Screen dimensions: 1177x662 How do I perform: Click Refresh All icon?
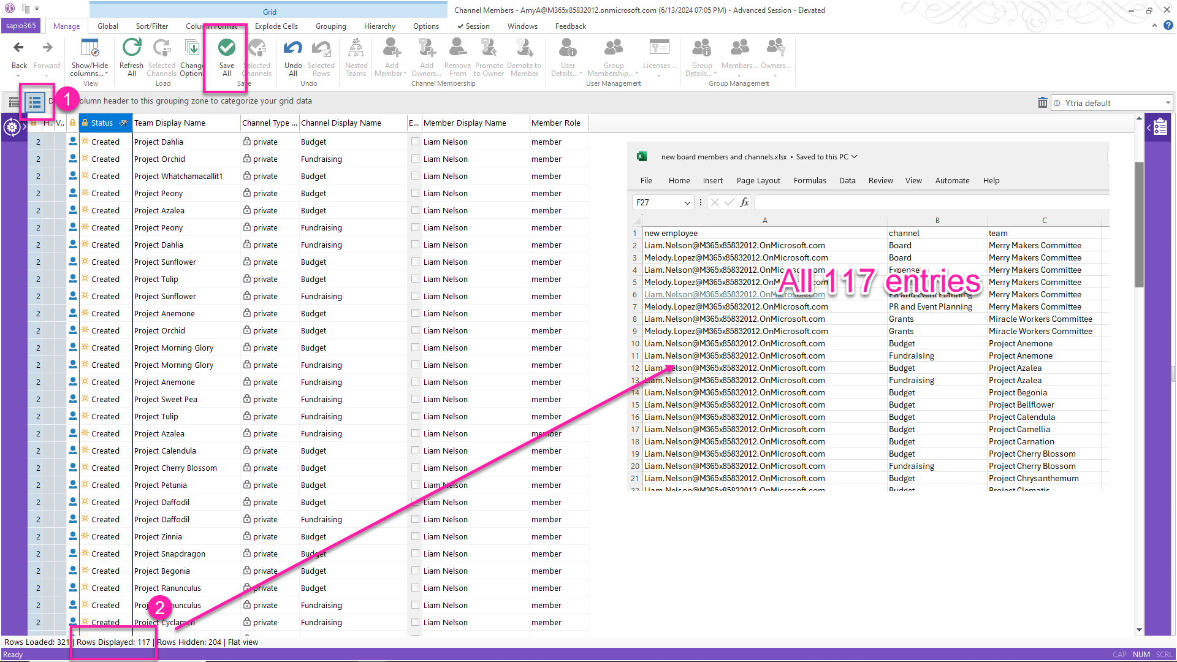click(x=131, y=48)
